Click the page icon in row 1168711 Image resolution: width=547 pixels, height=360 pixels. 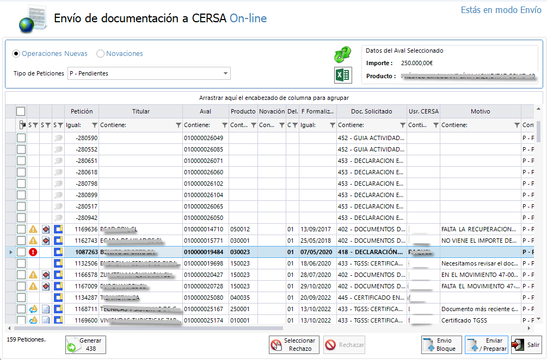click(46, 309)
